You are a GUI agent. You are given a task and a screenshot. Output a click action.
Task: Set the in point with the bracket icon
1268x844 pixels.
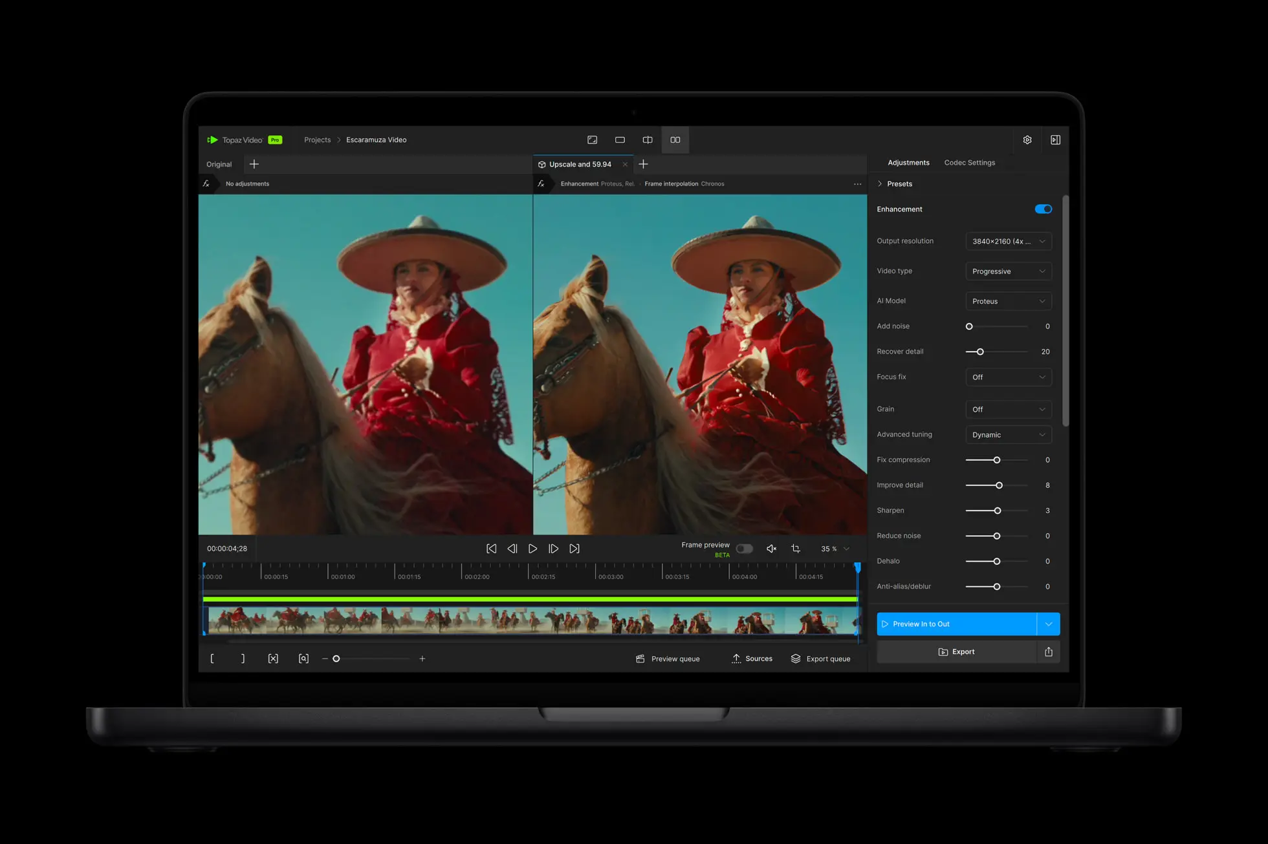coord(212,658)
